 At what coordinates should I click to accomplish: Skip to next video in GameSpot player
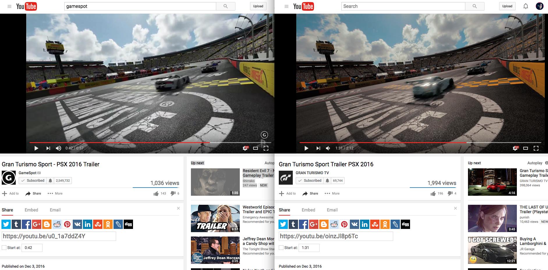click(x=48, y=148)
